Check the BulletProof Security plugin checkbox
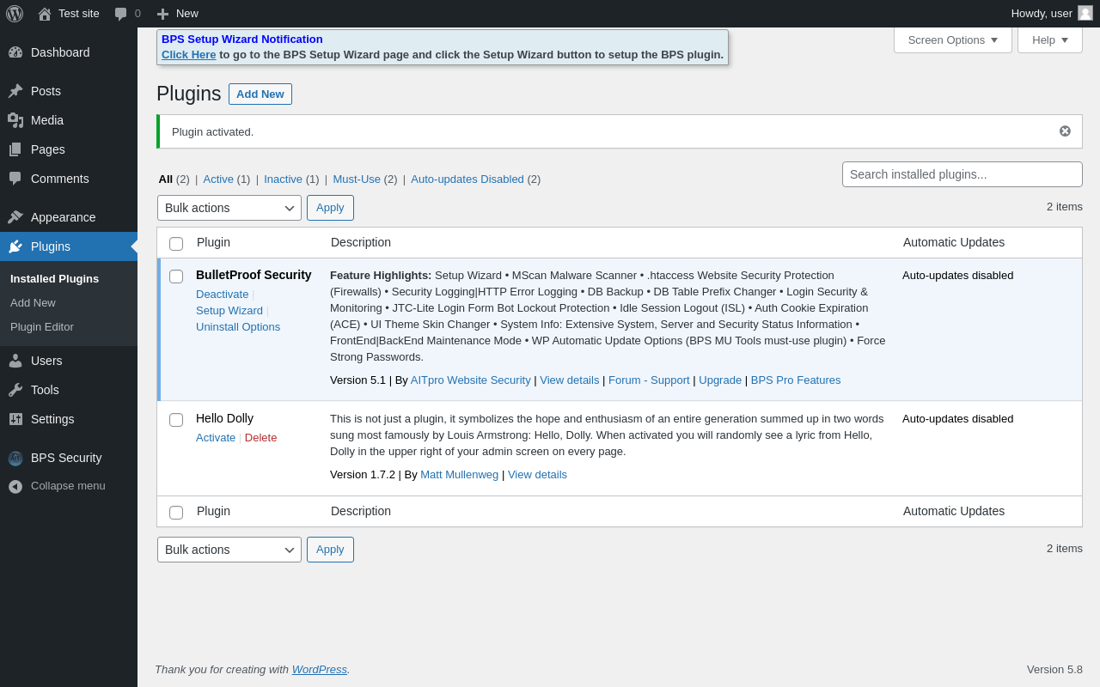 coord(176,277)
